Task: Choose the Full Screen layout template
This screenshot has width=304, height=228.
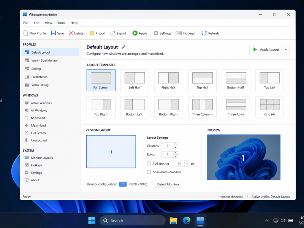Action: click(x=101, y=80)
